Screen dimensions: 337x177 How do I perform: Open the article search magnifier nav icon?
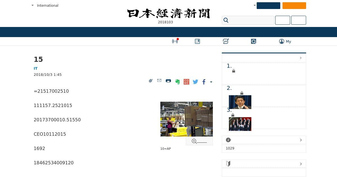click(x=254, y=41)
